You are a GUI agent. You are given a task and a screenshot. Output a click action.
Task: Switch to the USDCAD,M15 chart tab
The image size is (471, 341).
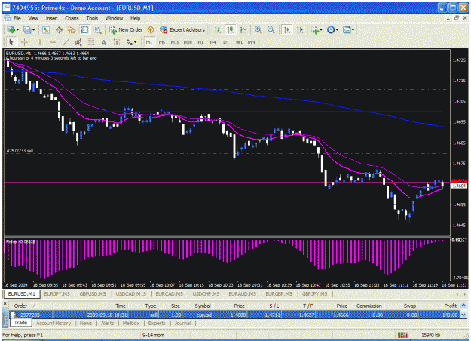131,294
